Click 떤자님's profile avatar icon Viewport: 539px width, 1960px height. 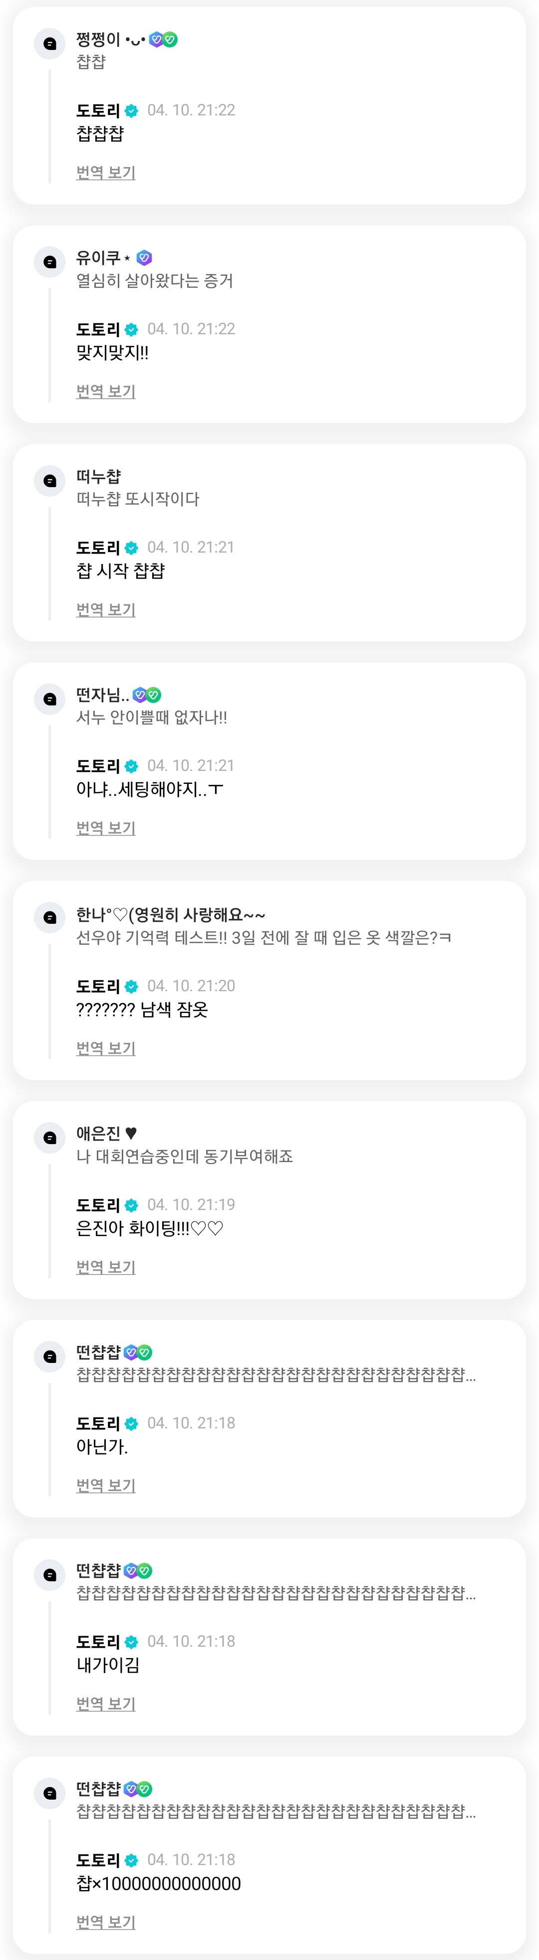click(50, 699)
